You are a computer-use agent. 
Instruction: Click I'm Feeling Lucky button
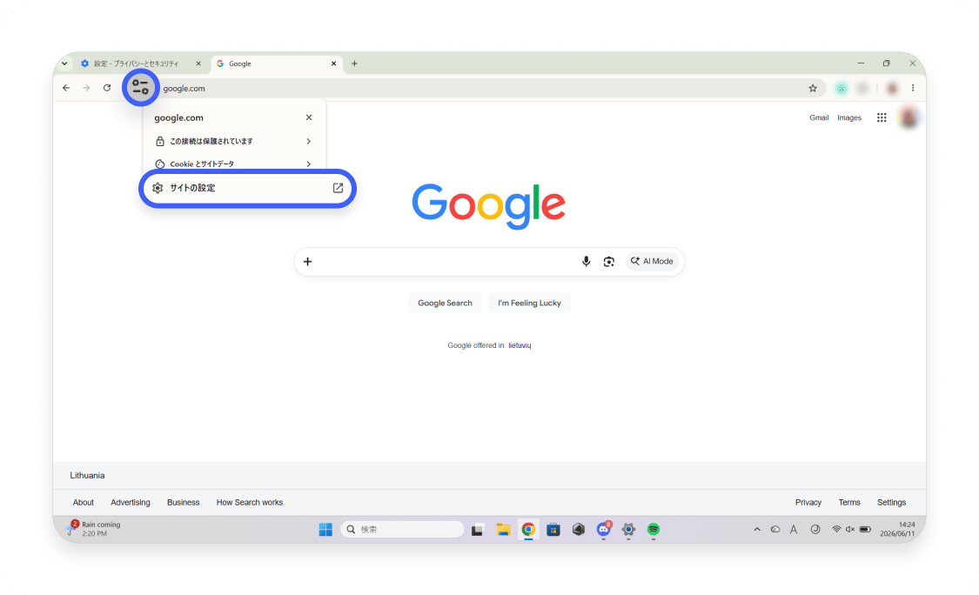pos(529,303)
